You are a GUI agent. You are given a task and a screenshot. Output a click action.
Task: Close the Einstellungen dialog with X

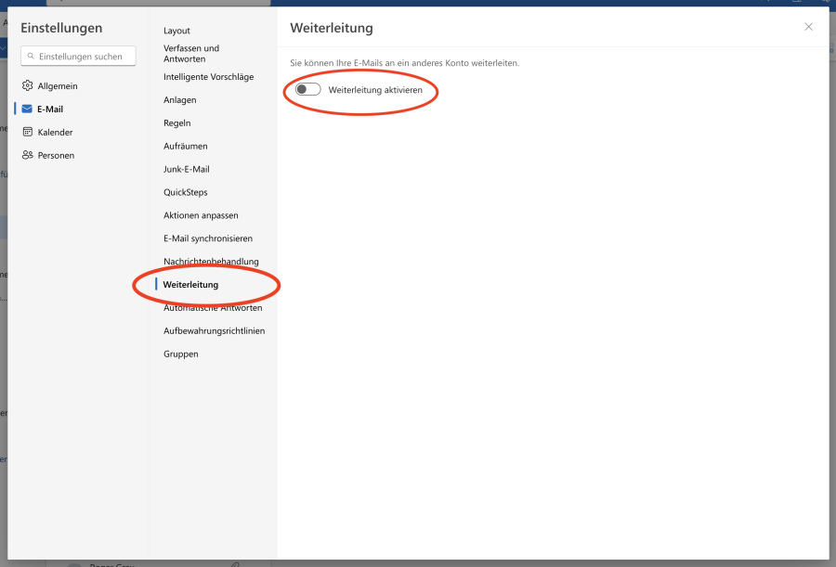coord(808,27)
